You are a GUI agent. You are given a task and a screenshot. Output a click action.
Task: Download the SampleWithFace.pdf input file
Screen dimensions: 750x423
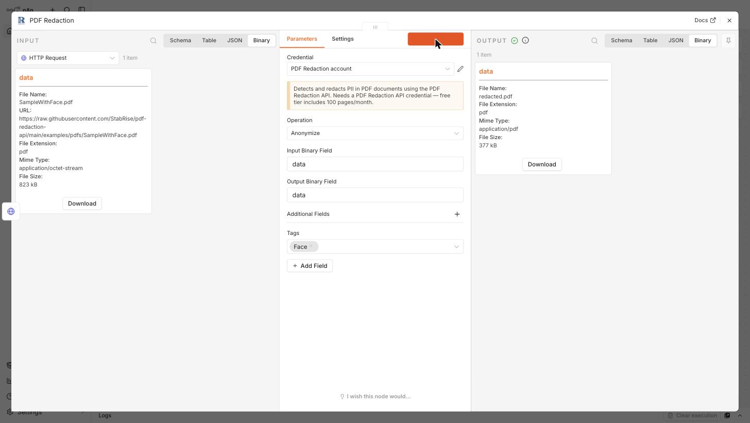pyautogui.click(x=82, y=204)
